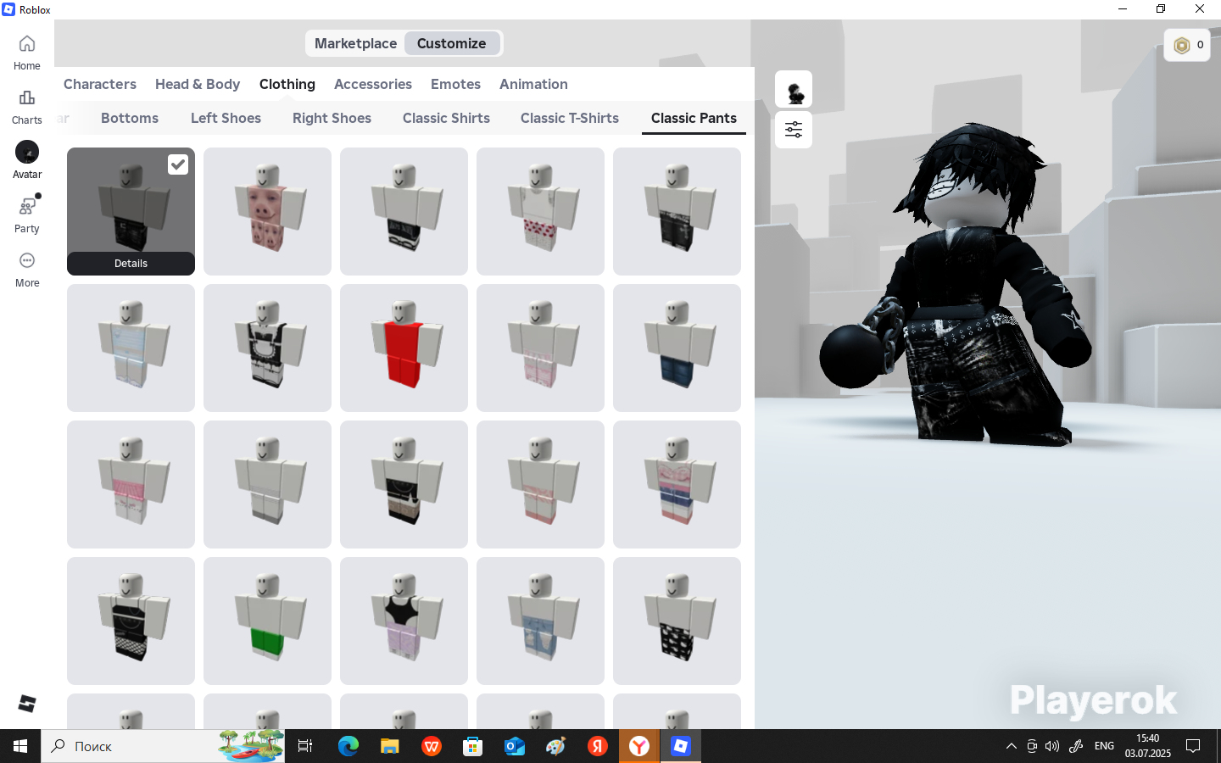Equip the black-and-white maid outfit pants
Screen dimensions: 1221x763
click(267, 348)
